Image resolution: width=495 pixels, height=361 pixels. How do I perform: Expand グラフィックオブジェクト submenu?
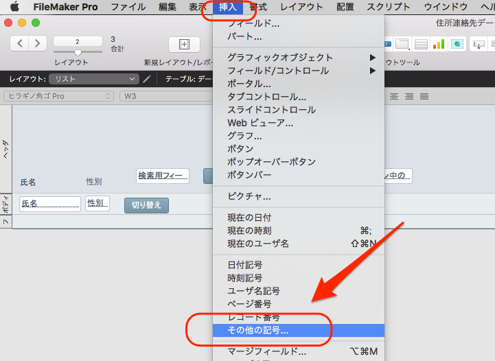[299, 58]
